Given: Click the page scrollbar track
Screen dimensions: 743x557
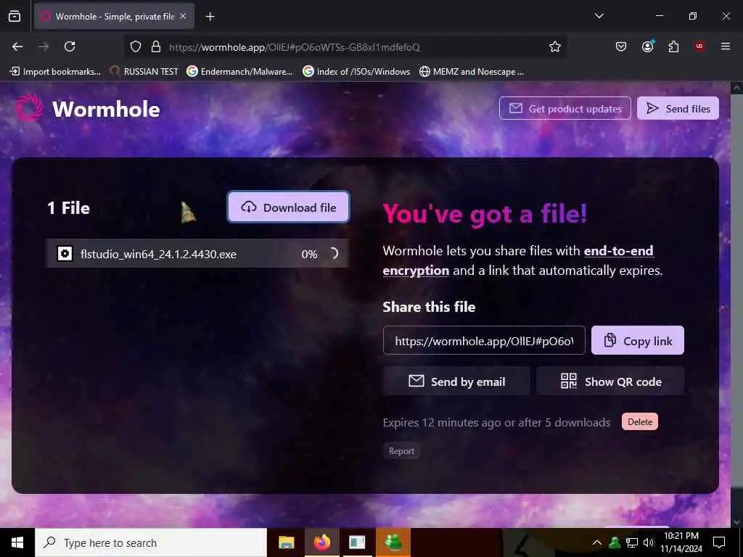Looking at the screenshot, I should [736, 303].
